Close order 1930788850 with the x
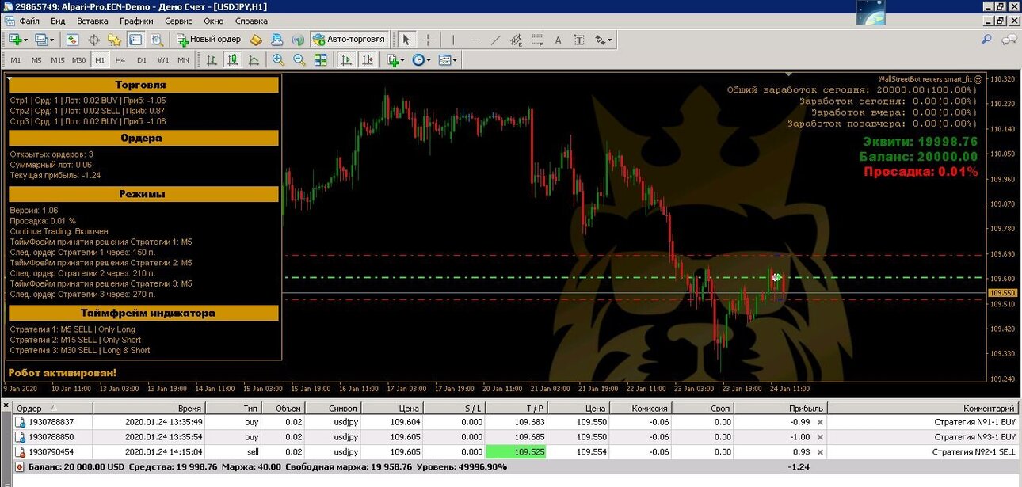 [x=820, y=436]
